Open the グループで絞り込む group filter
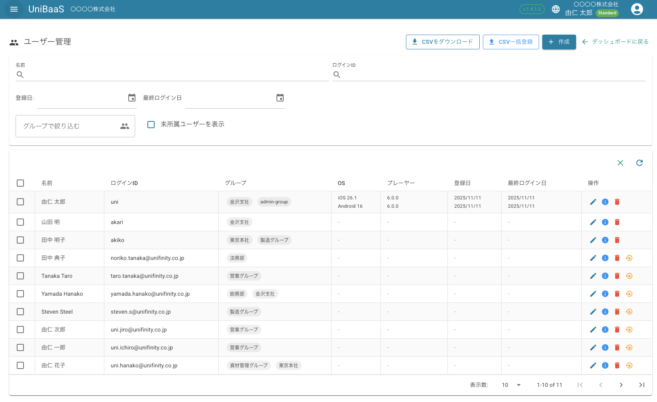 click(75, 126)
